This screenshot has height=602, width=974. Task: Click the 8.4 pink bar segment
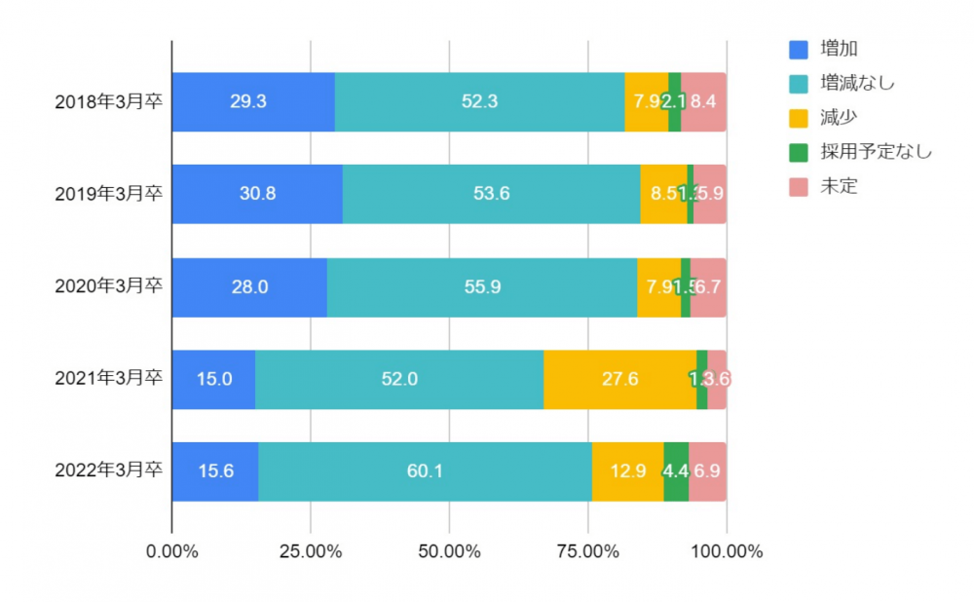click(x=703, y=101)
